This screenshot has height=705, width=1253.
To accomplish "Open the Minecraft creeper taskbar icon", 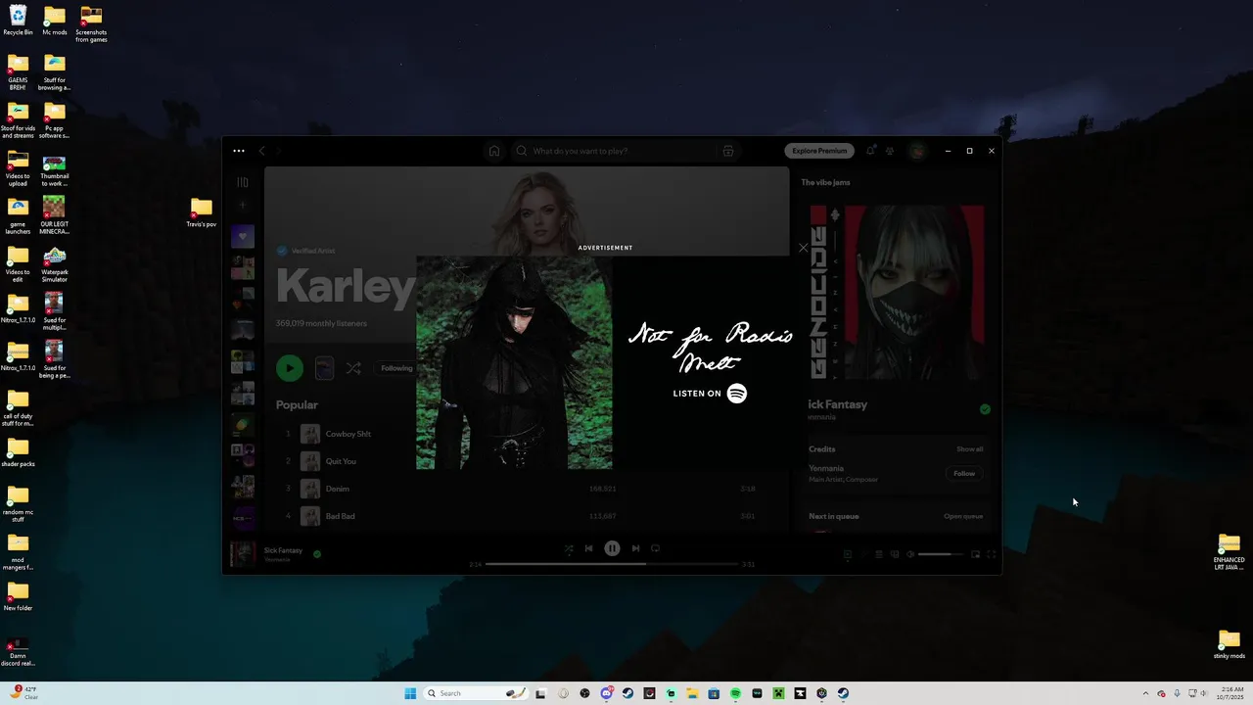I will [x=778, y=693].
